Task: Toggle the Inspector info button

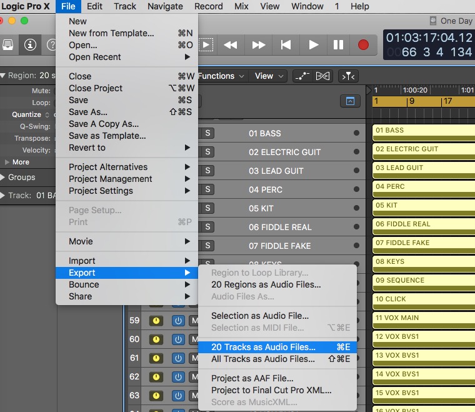Action: point(30,45)
